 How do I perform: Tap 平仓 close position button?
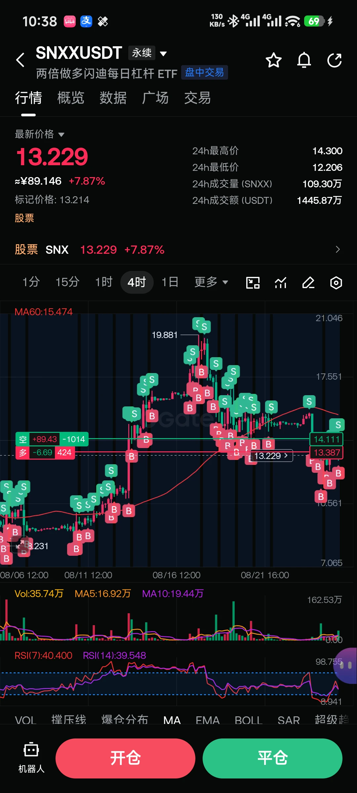point(272,758)
